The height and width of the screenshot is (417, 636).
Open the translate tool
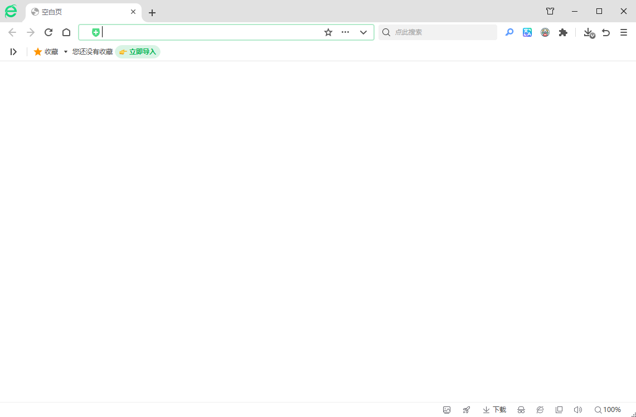pos(527,32)
